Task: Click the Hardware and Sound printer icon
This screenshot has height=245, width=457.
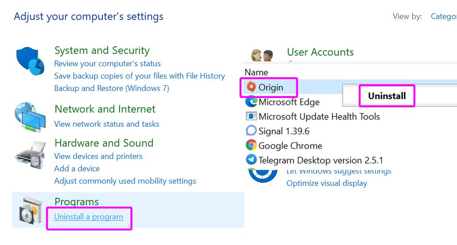Action: [x=30, y=155]
